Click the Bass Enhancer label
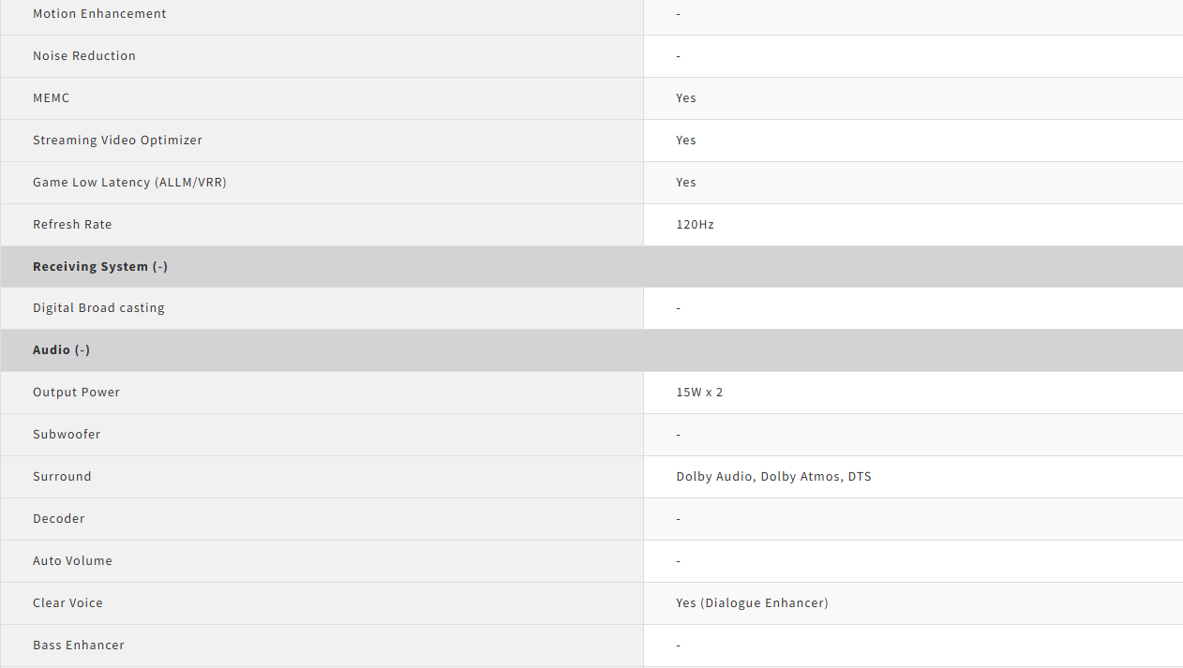1183x668 pixels. (x=79, y=646)
